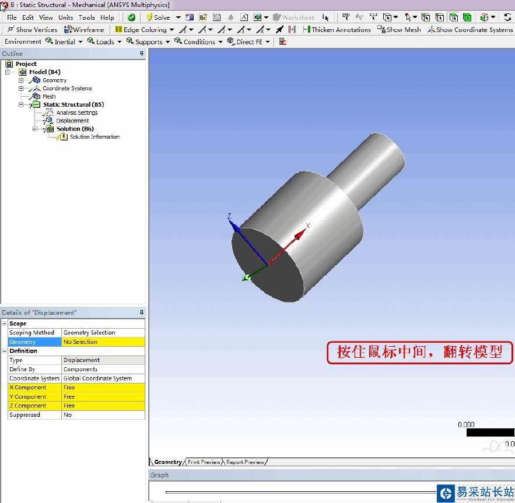Click the New Section Plane icon

click(x=190, y=17)
